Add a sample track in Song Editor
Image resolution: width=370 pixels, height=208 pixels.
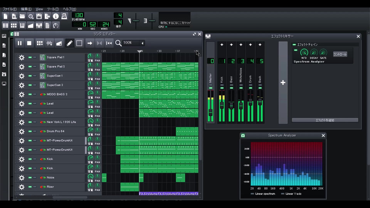[49, 43]
